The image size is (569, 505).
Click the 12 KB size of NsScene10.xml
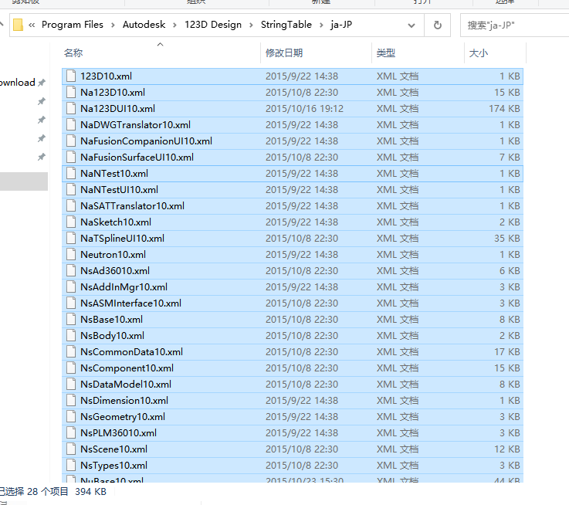pos(507,449)
